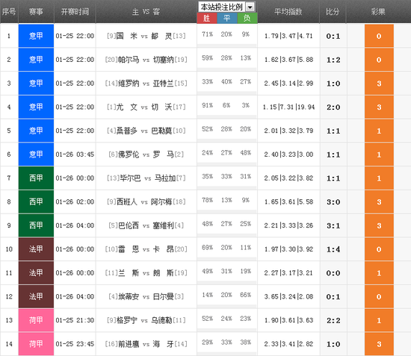The image size is (411, 356).
Task: Click the 0:1 score in row 1
Action: pyautogui.click(x=333, y=36)
